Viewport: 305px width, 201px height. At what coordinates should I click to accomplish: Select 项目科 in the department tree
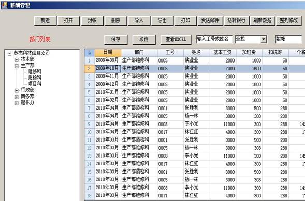35,84
